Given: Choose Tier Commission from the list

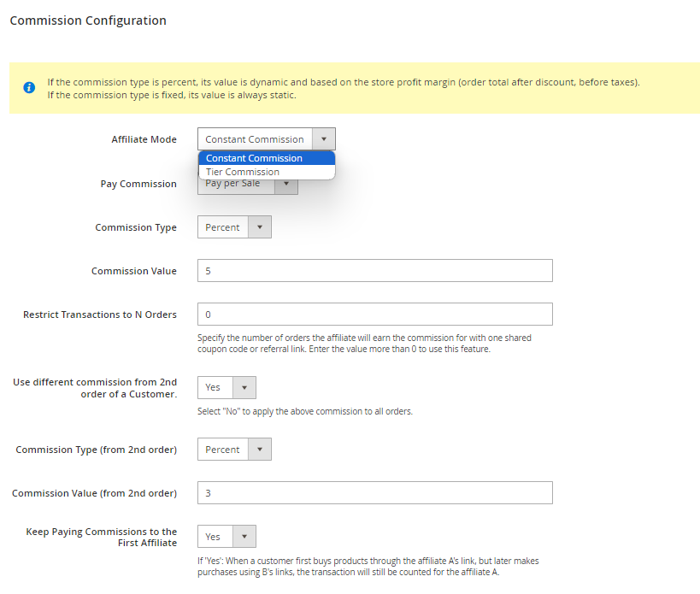Looking at the screenshot, I should click(267, 172).
